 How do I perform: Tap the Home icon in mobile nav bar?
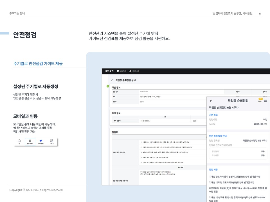point(19,142)
